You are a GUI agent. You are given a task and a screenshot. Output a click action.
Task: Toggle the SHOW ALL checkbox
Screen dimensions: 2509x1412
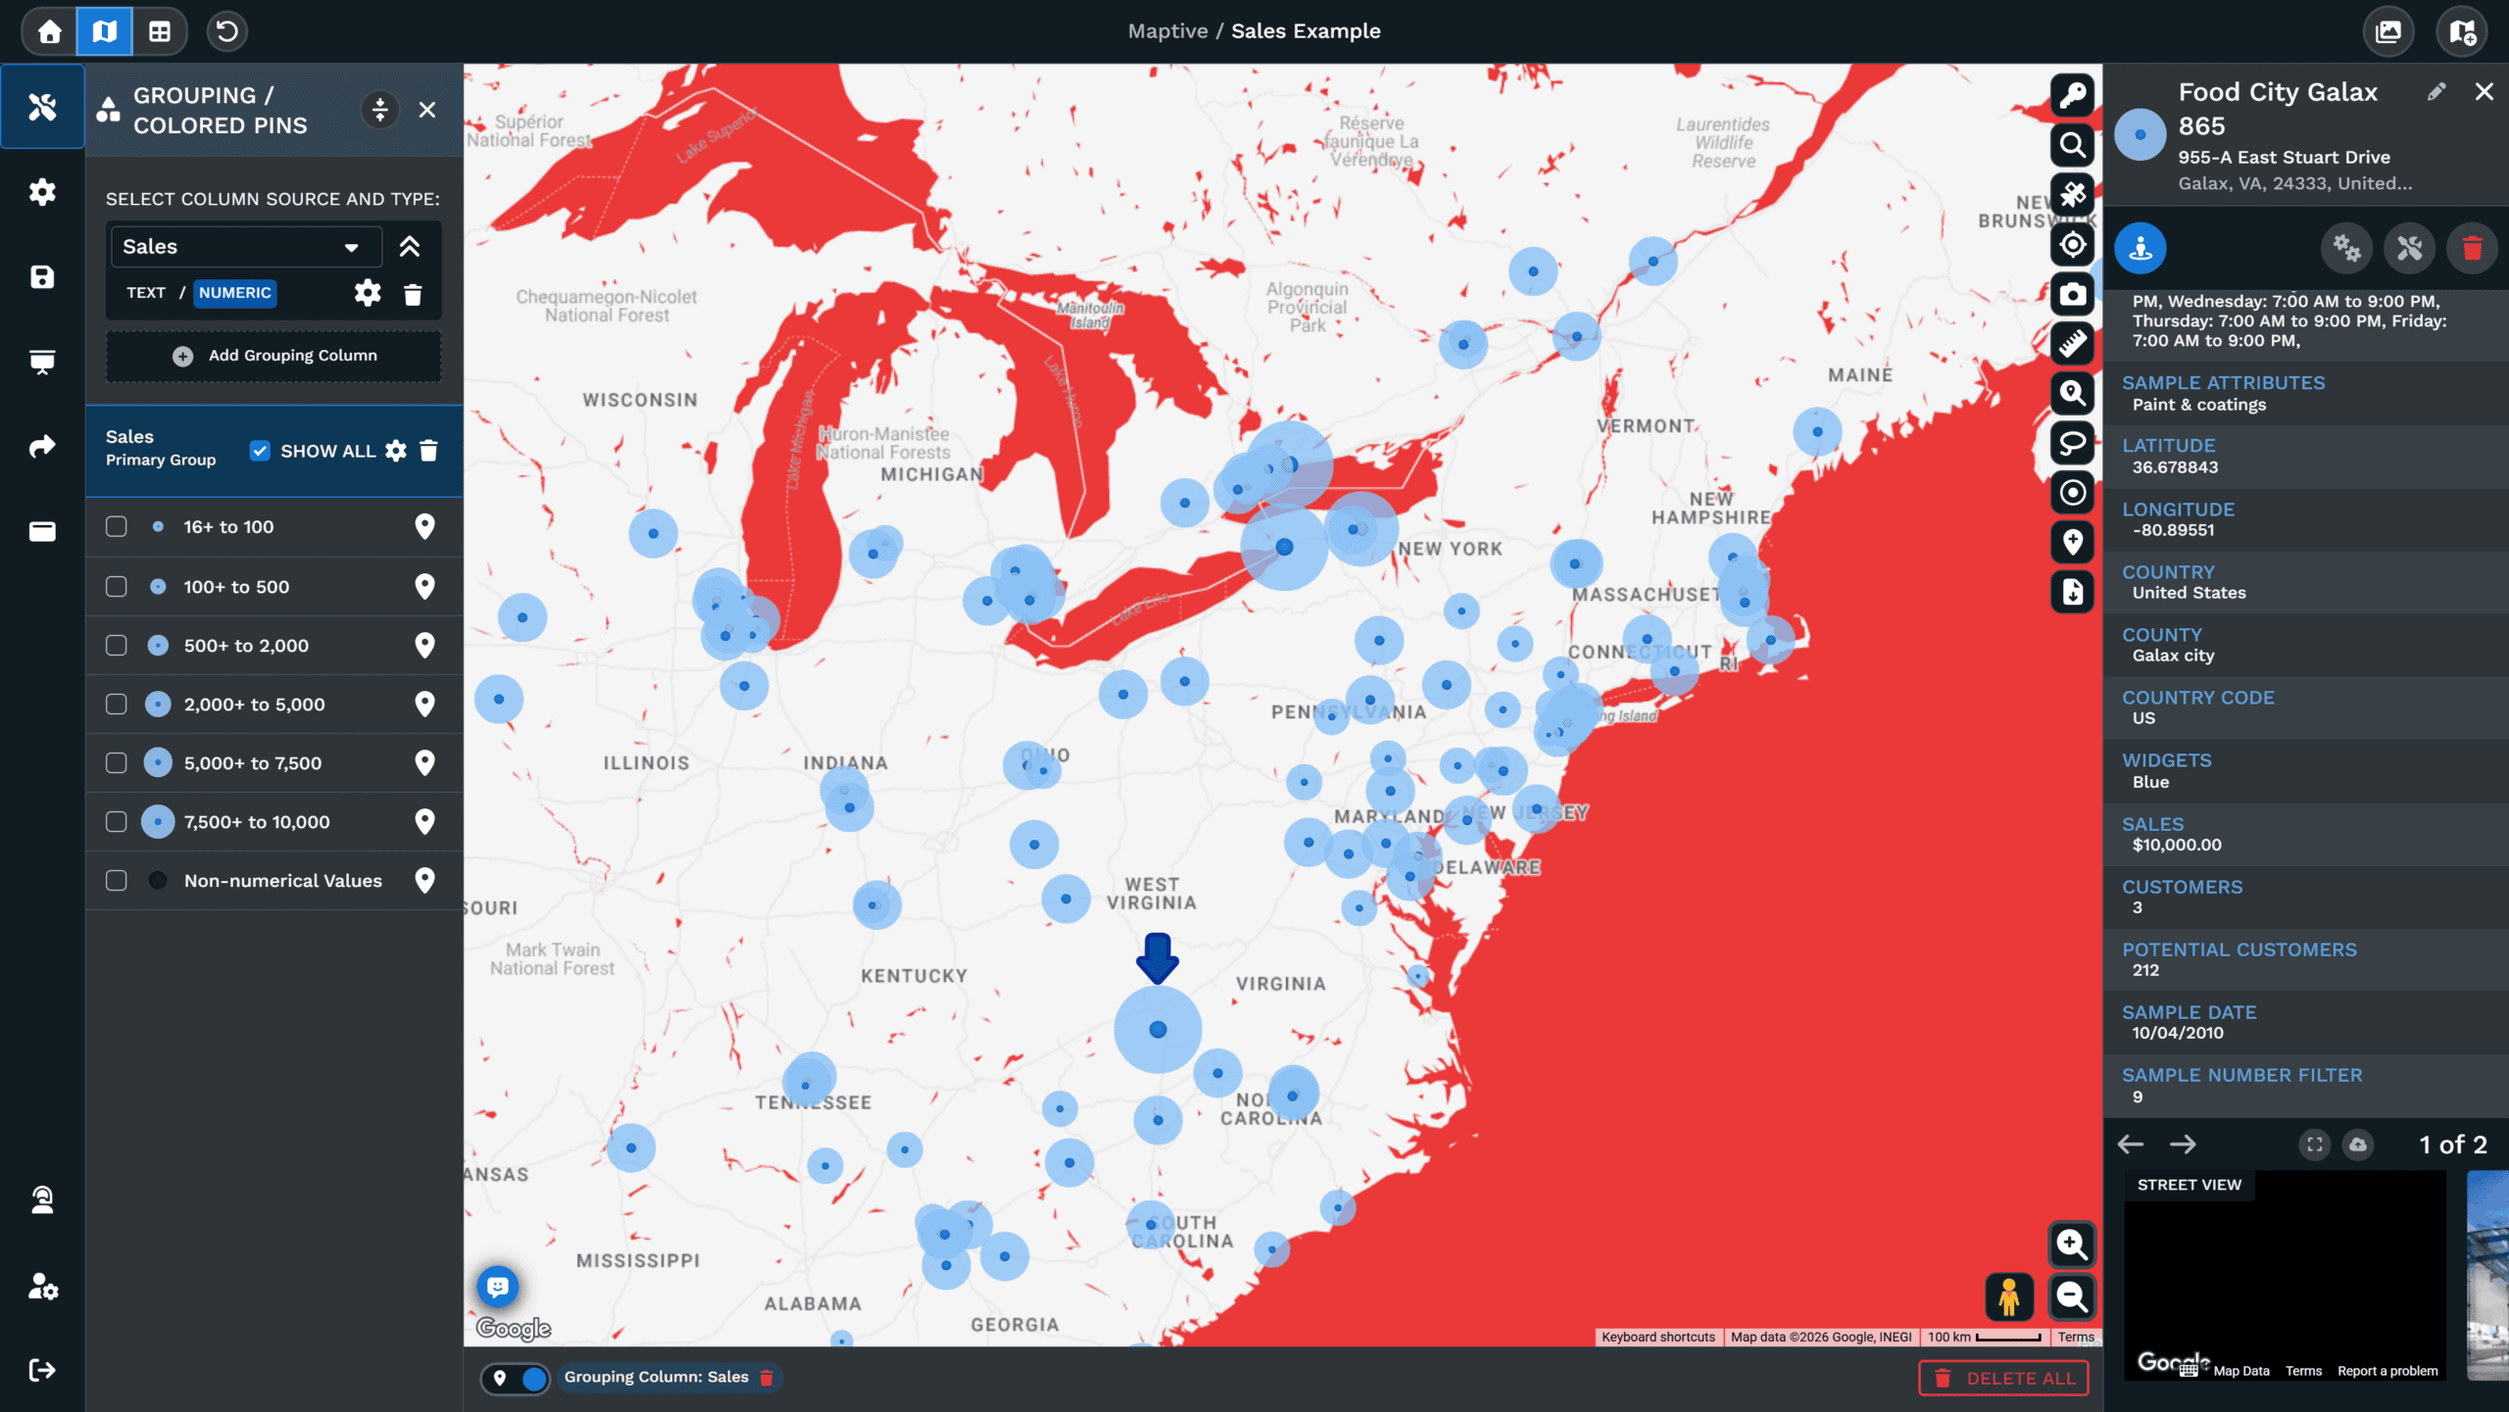pyautogui.click(x=260, y=451)
